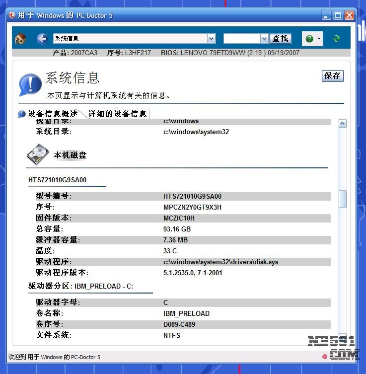
Task: Click the status bar welcome message
Action: click(x=54, y=357)
